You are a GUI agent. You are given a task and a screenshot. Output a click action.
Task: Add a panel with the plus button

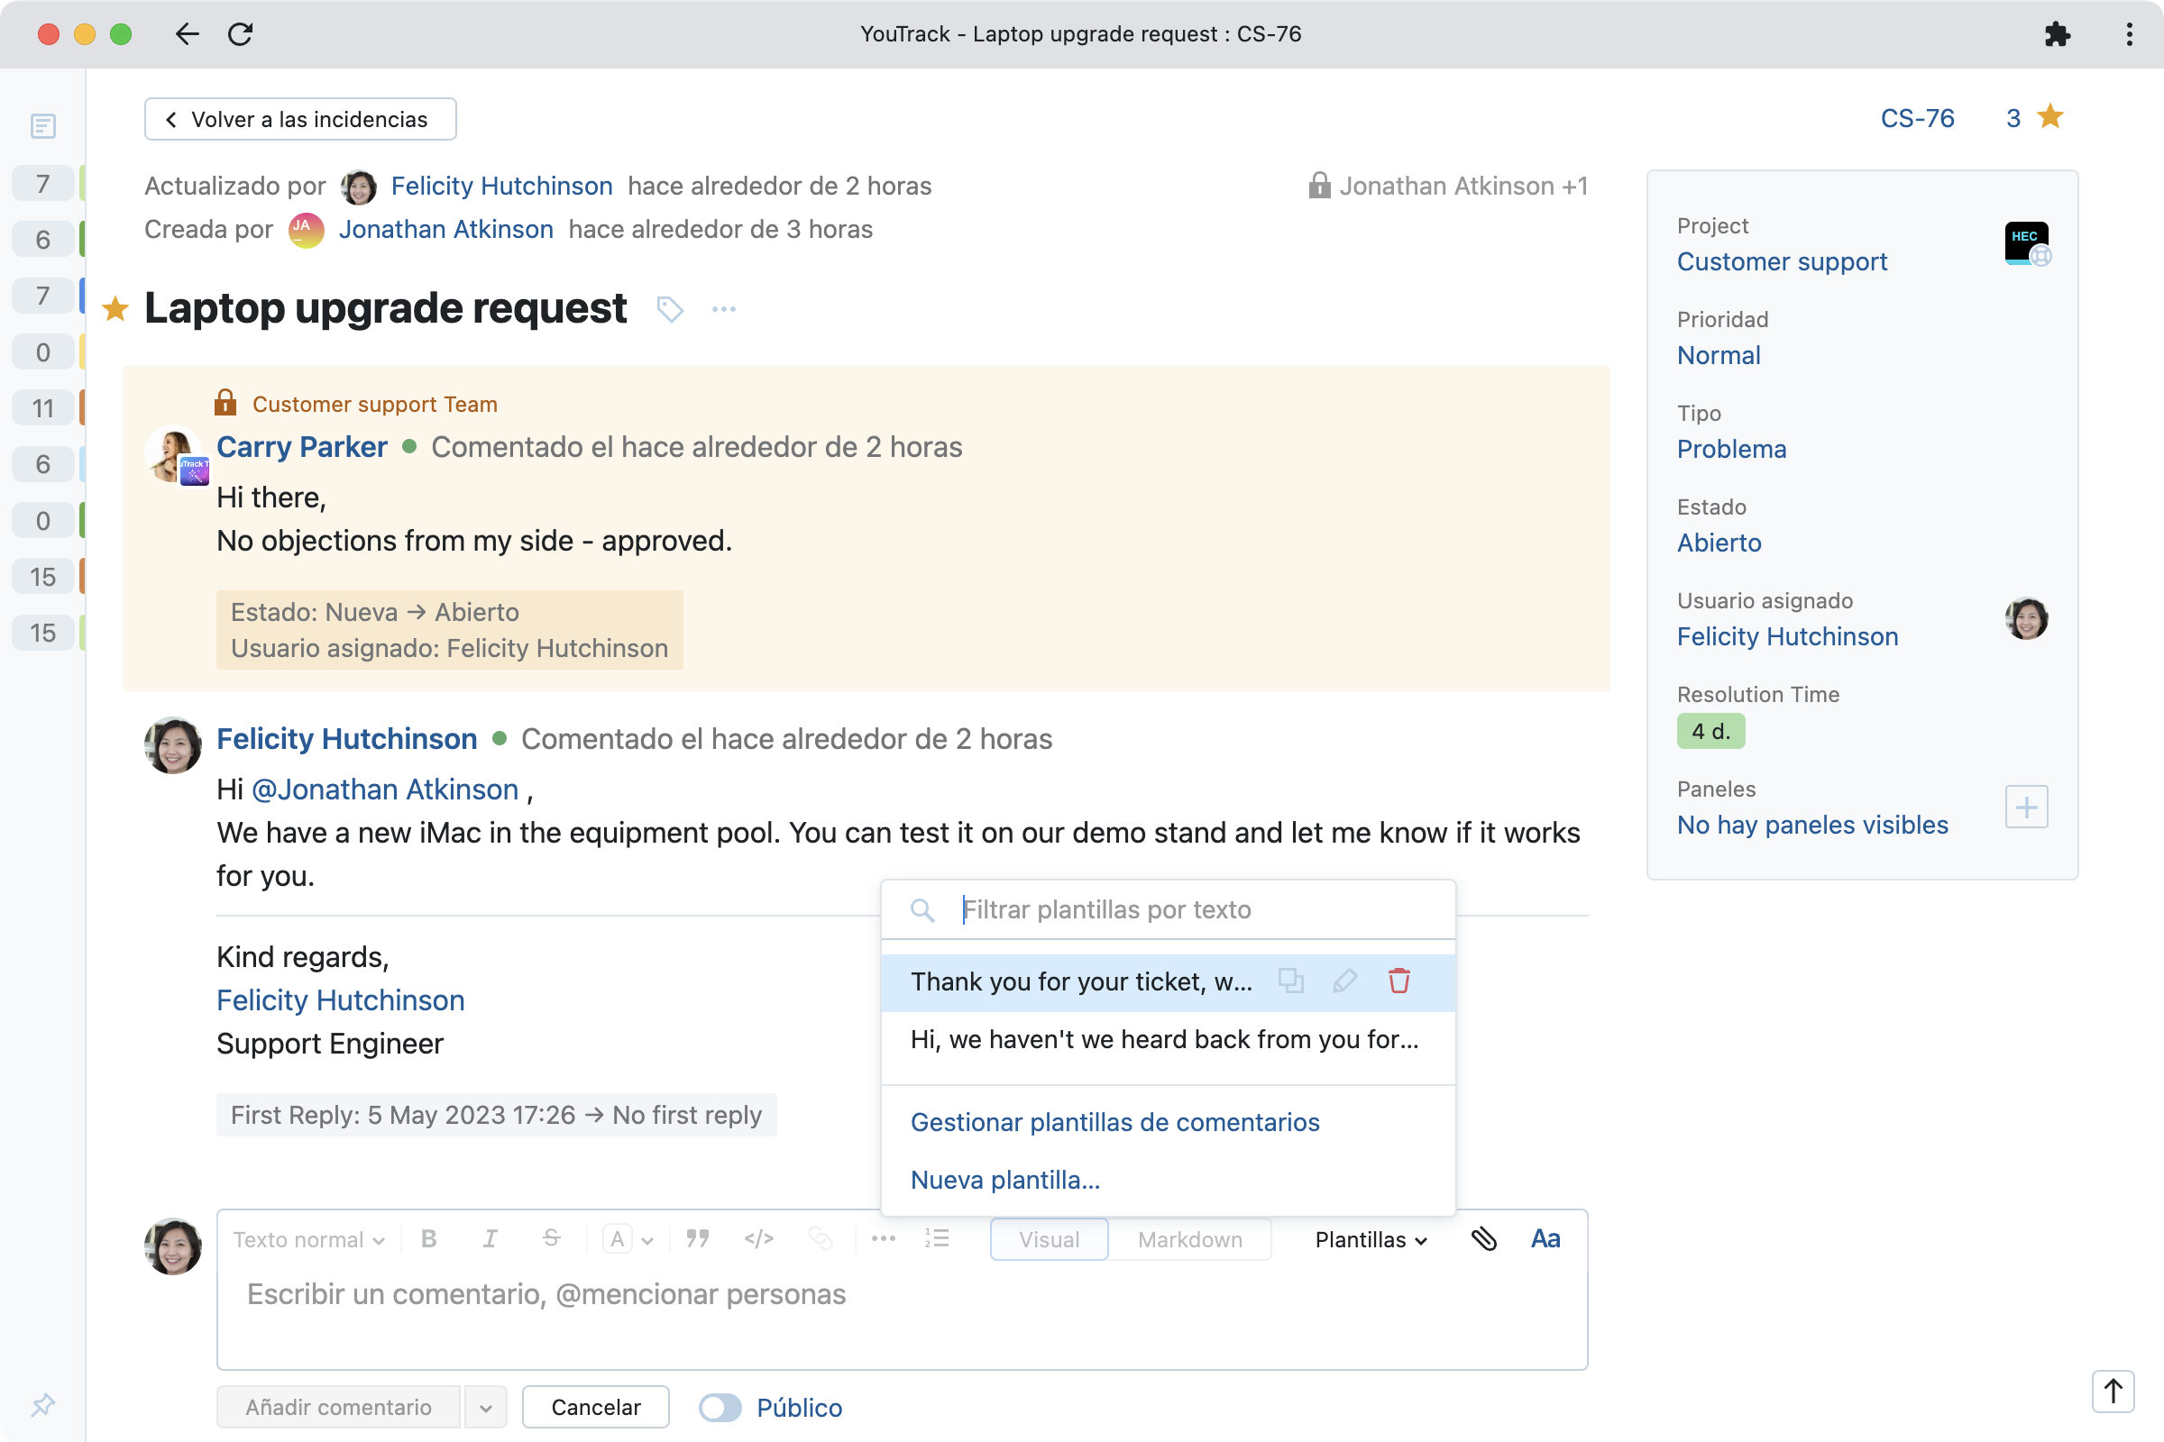2026,808
